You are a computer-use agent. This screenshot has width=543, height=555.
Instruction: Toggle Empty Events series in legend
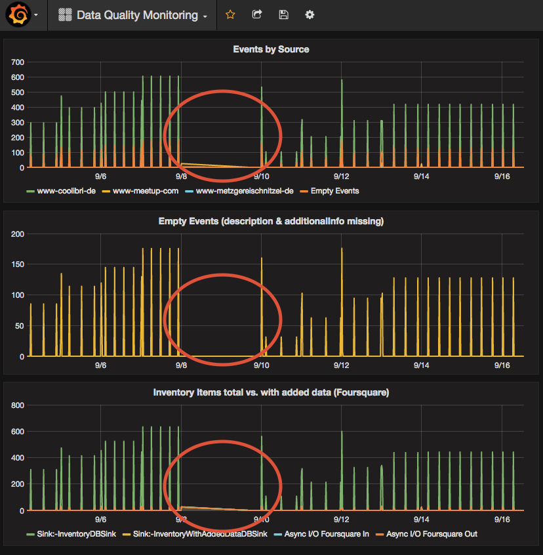334,191
